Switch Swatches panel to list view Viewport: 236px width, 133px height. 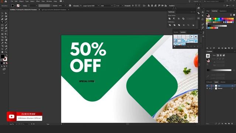231,15
